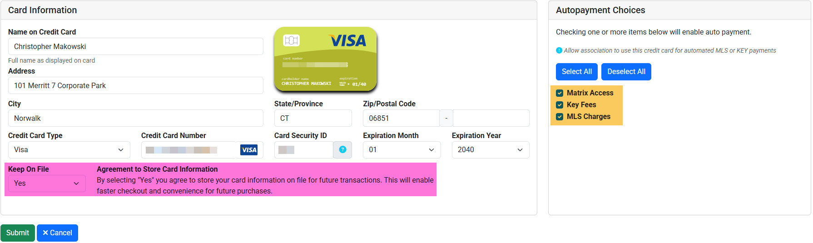Click the State/Province field
The width and height of the screenshot is (813, 243).
tap(312, 118)
